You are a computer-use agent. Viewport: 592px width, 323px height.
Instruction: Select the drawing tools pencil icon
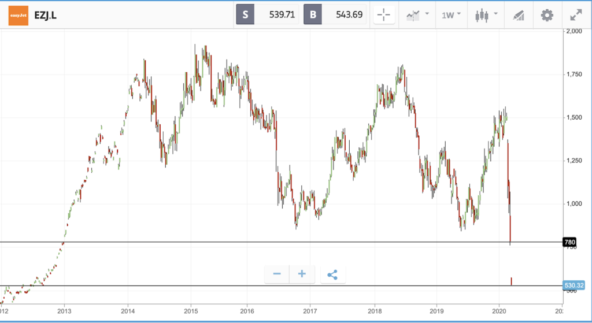519,15
